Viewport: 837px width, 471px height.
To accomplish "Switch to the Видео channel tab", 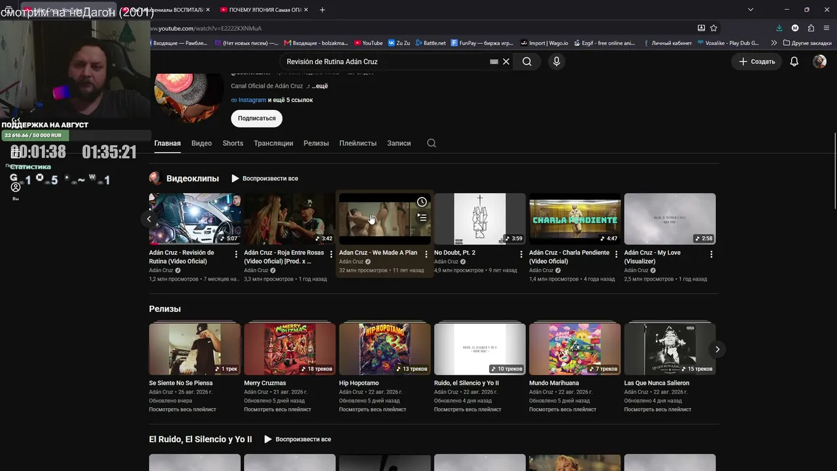I will pos(201,143).
